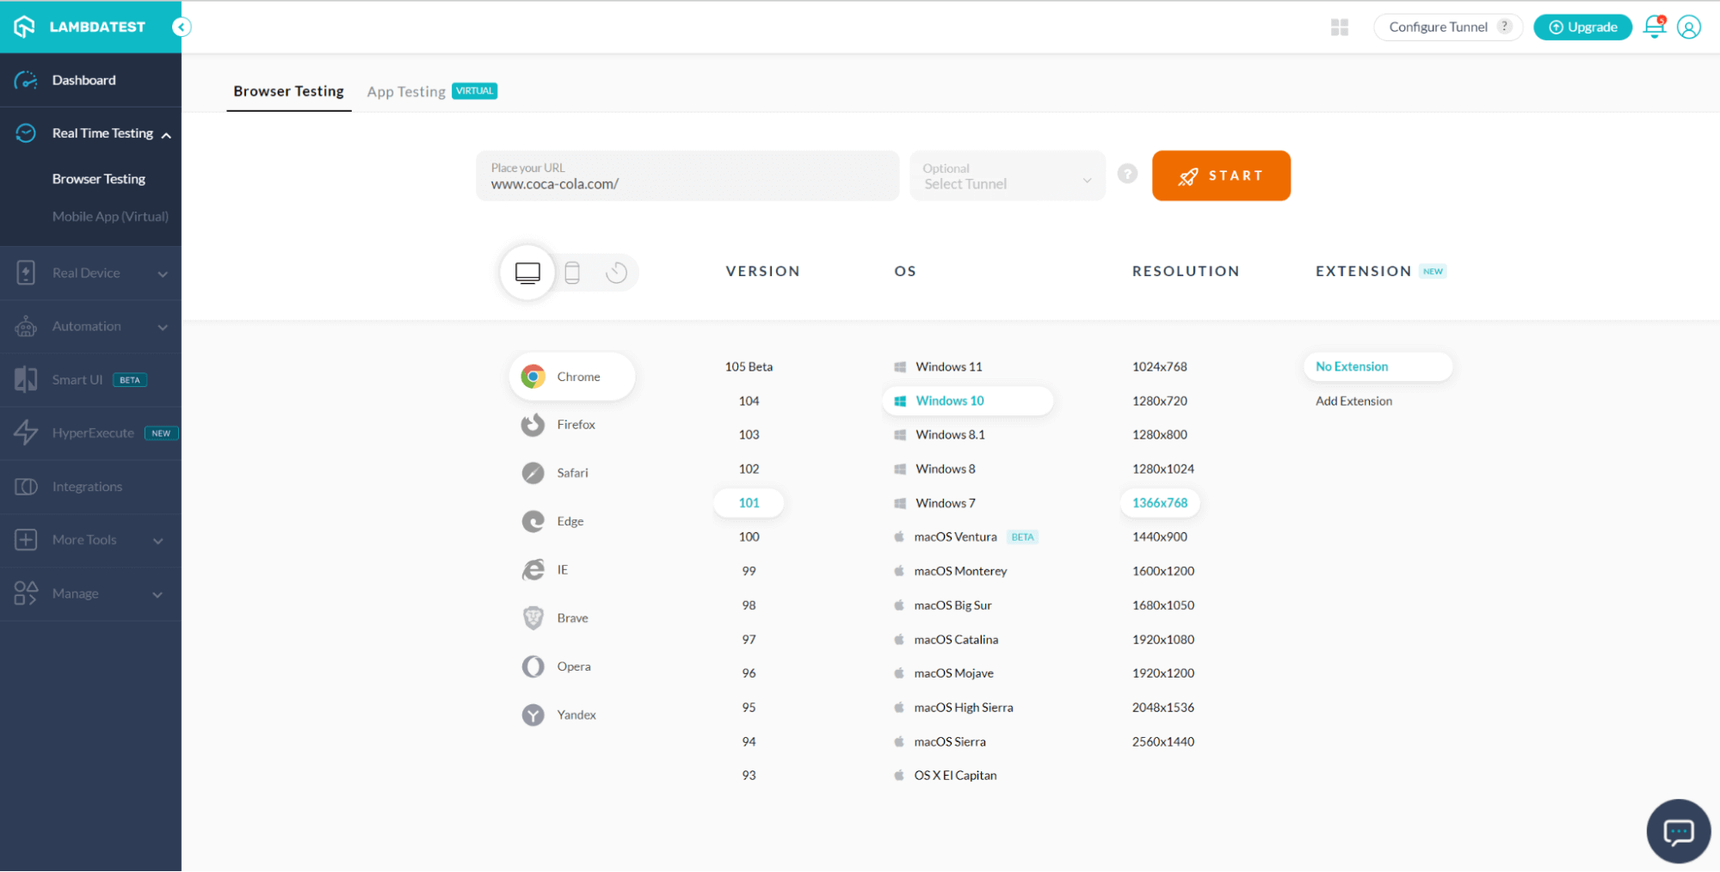Open the user profile icon
This screenshot has width=1720, height=872.
[1689, 28]
